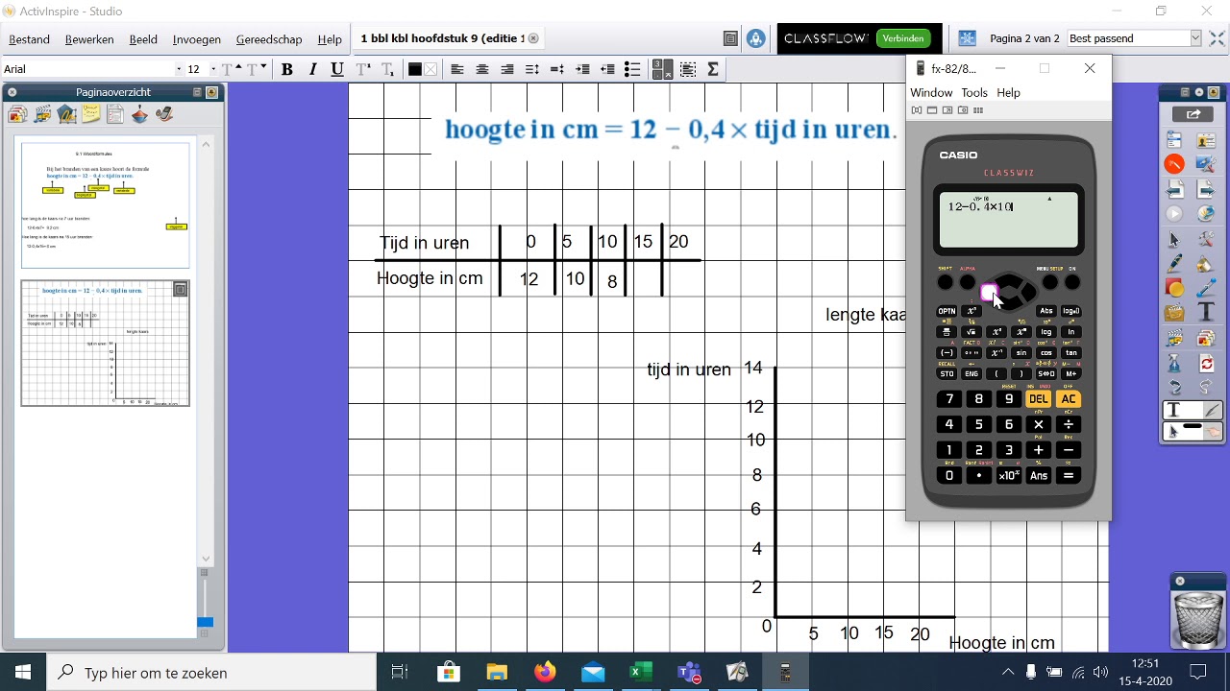Select the Connector tool in the toolbox
Image resolution: width=1230 pixels, height=691 pixels.
coord(1206,288)
